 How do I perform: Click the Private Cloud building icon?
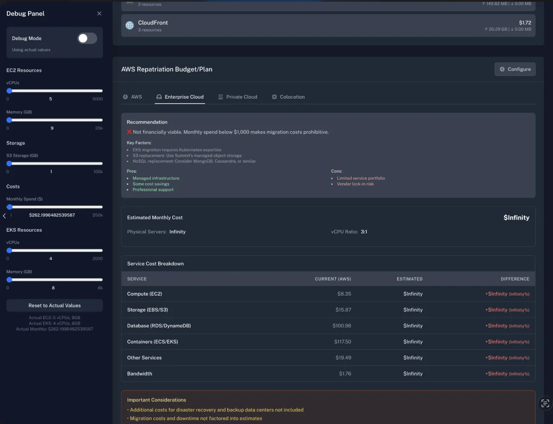pos(221,97)
